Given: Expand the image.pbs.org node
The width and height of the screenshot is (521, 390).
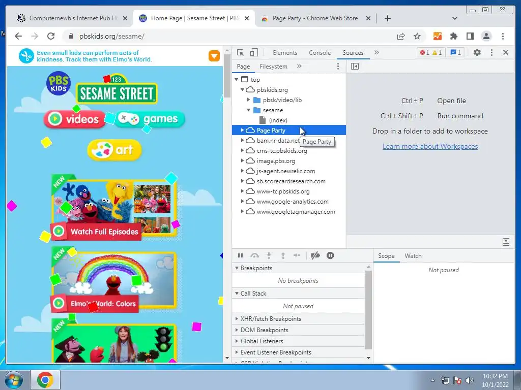Looking at the screenshot, I should [243, 161].
